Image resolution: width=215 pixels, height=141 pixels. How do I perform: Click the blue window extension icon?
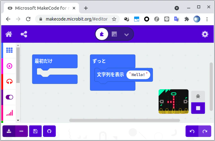pyautogui.click(x=137, y=19)
